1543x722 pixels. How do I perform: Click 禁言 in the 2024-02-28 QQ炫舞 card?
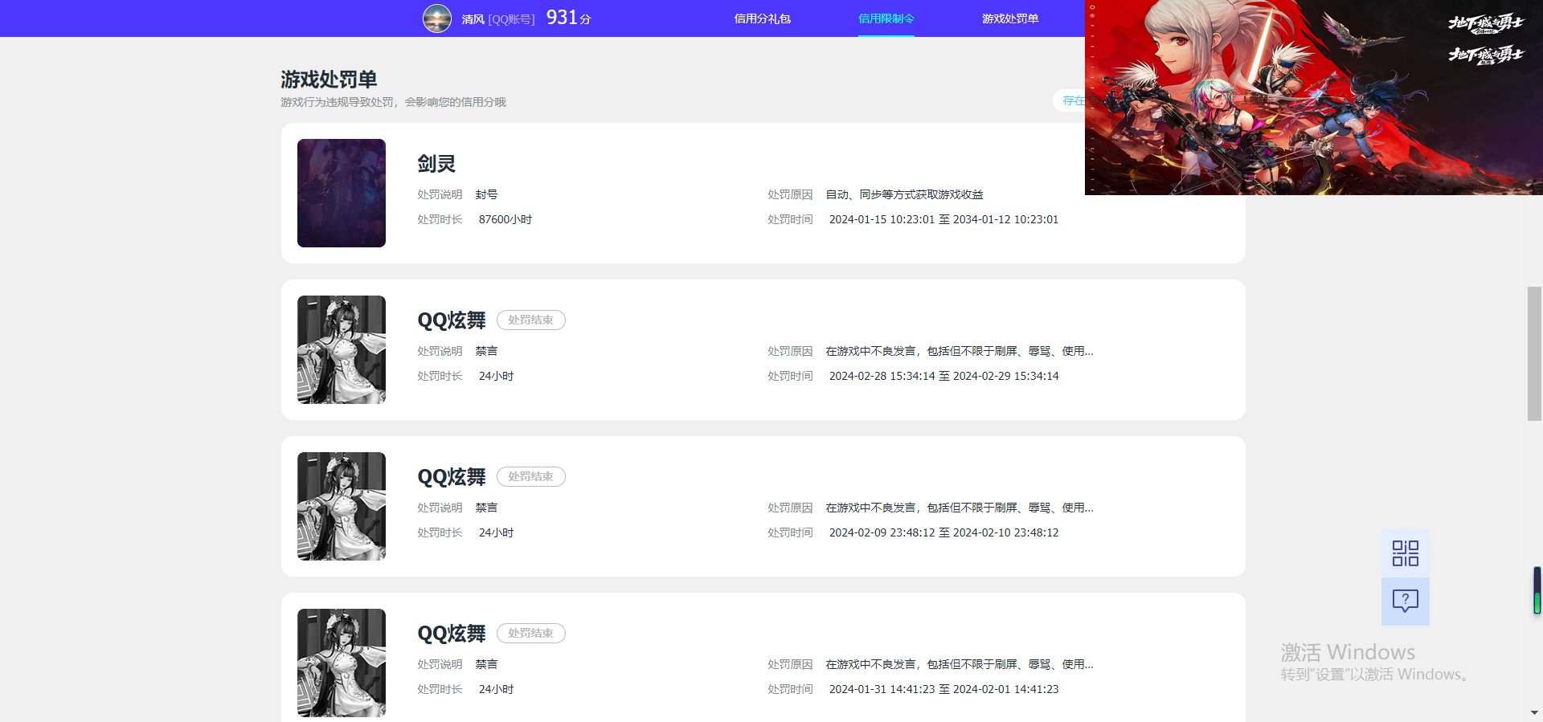(486, 351)
